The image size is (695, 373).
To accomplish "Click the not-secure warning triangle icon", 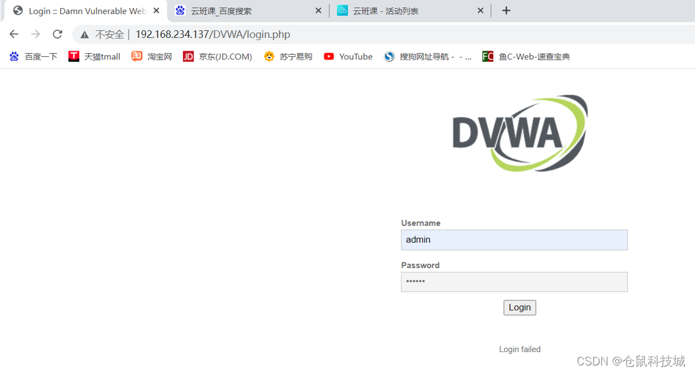I will (85, 35).
